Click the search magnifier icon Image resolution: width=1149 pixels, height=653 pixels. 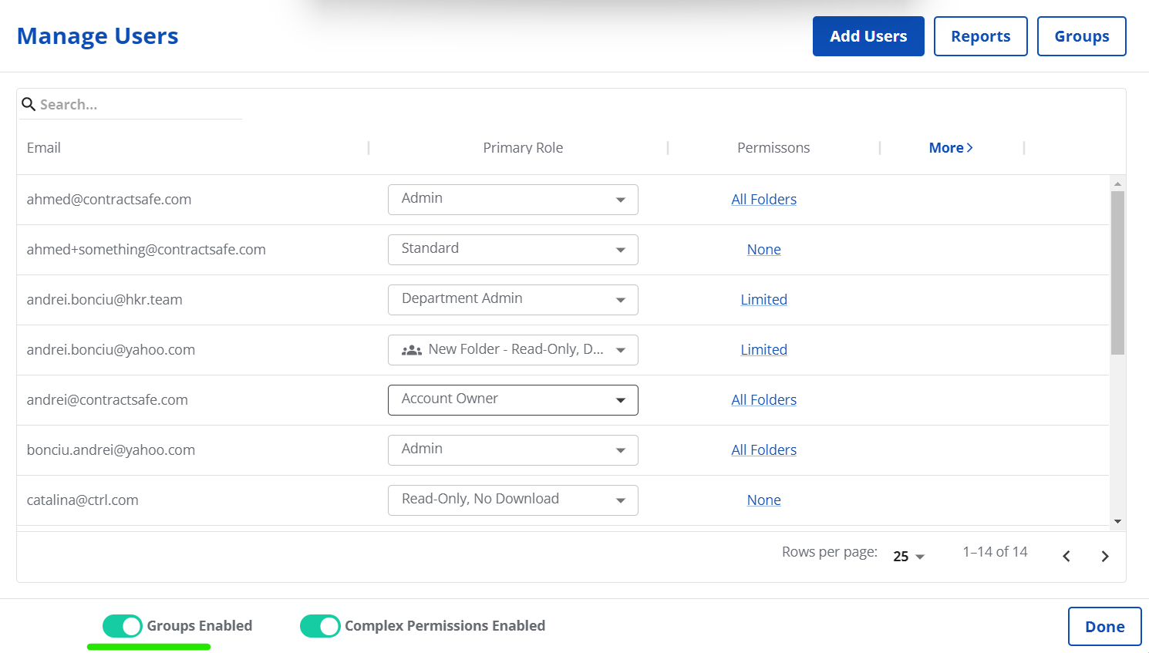[x=29, y=103]
